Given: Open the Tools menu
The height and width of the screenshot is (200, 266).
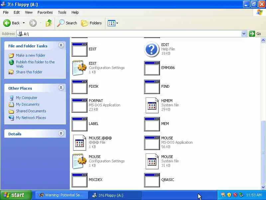Looking at the screenshot, I should [62, 12].
